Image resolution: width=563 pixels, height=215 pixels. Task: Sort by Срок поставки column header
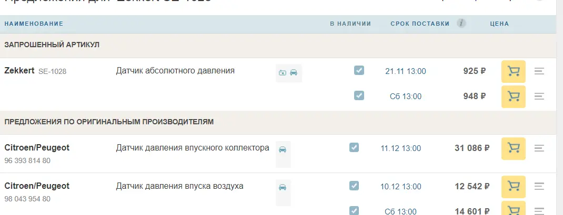point(420,24)
